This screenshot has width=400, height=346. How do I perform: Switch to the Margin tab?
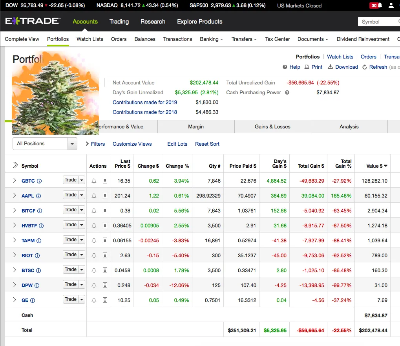coord(196,126)
